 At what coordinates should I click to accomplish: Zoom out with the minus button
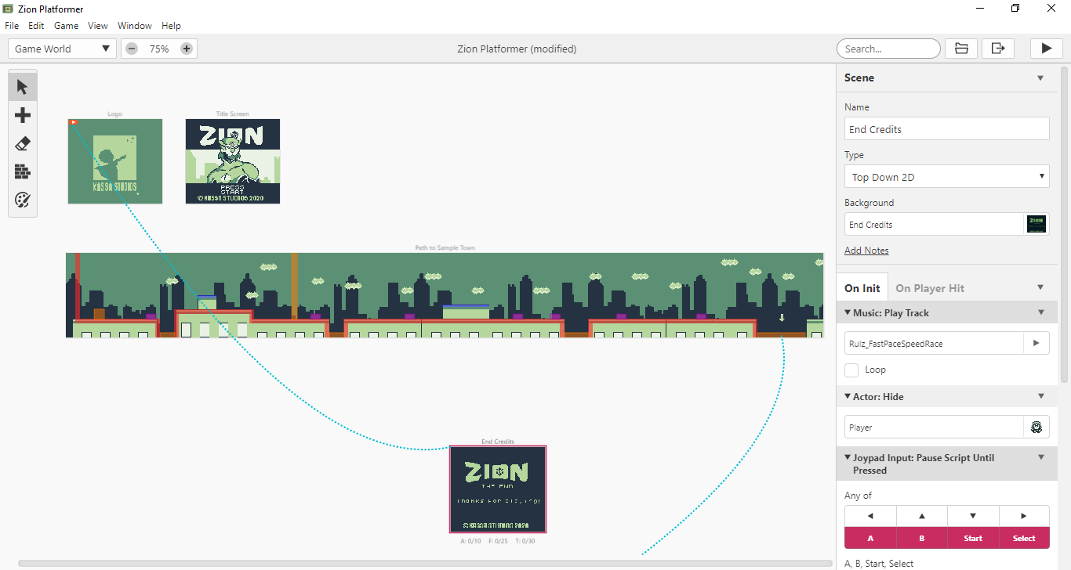(x=132, y=49)
